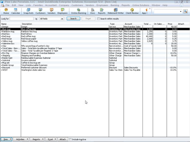Open the Vendors center icon
The height and width of the screenshot is (142, 190).
coord(51,11)
